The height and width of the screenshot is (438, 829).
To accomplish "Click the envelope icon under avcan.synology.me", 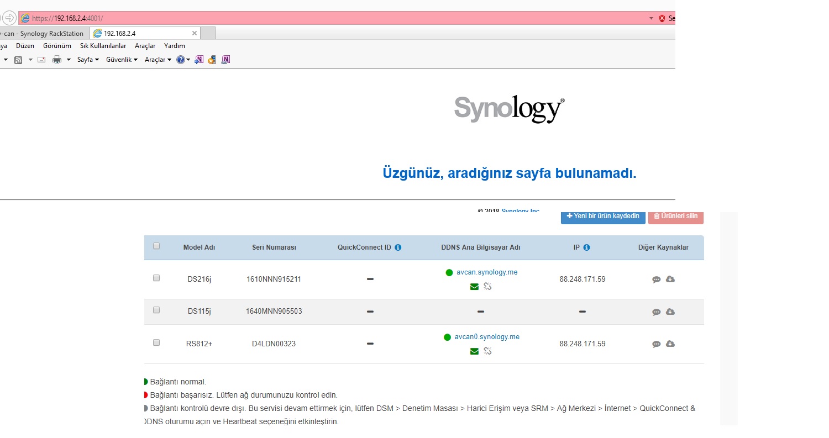I will (x=474, y=287).
